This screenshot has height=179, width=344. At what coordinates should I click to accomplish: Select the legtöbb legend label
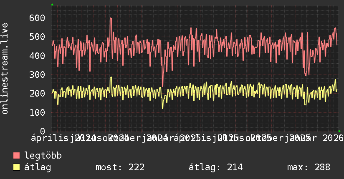coord(43,156)
